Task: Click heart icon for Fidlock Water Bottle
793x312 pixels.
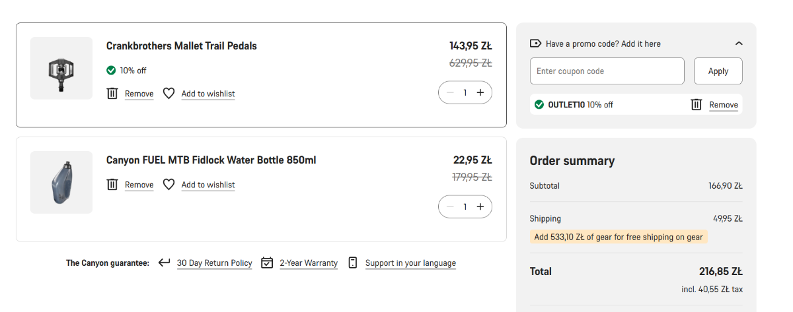Action: 169,185
